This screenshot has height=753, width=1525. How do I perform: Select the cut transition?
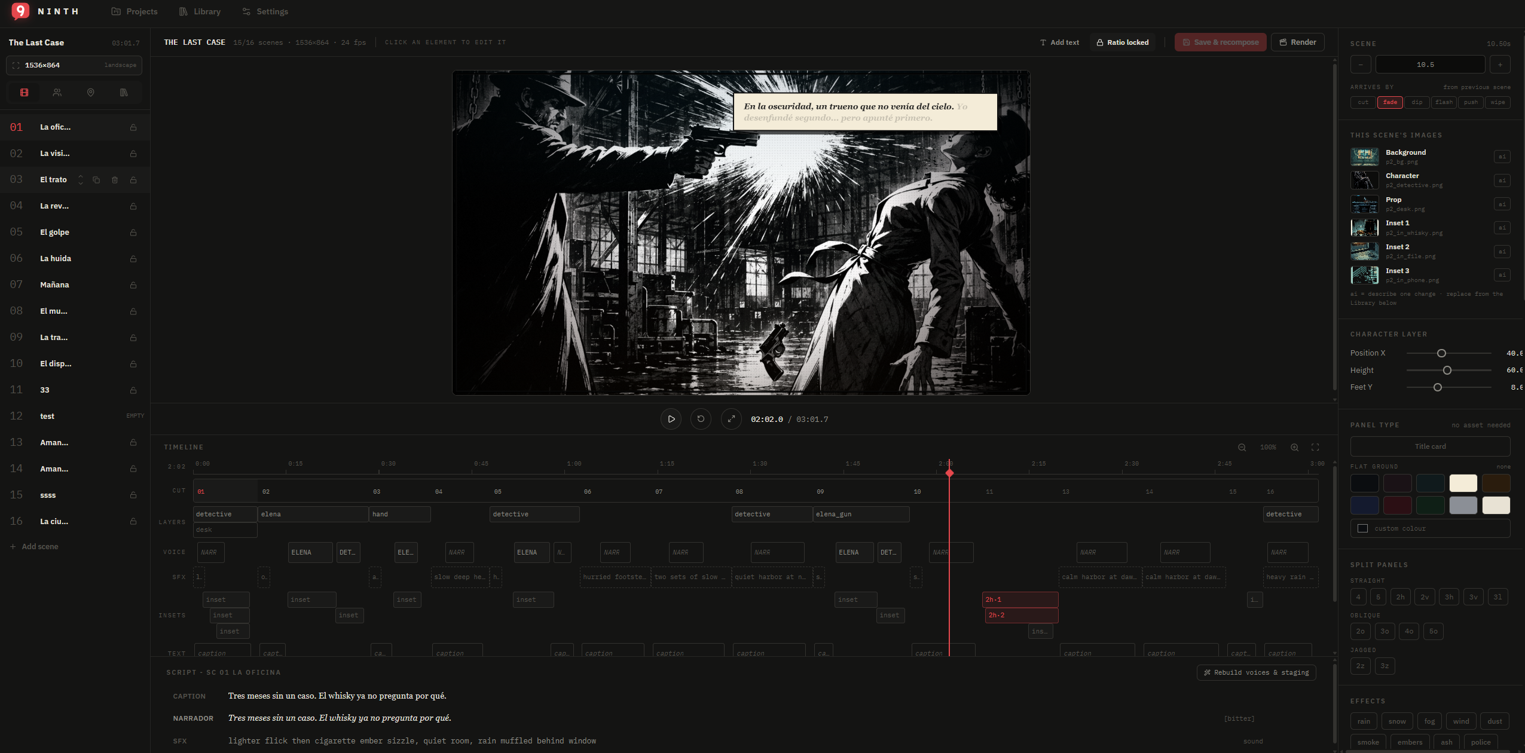click(x=1363, y=102)
